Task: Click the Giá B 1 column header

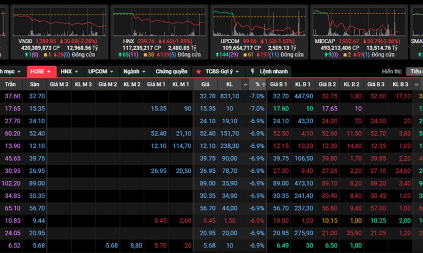Action: [279, 84]
